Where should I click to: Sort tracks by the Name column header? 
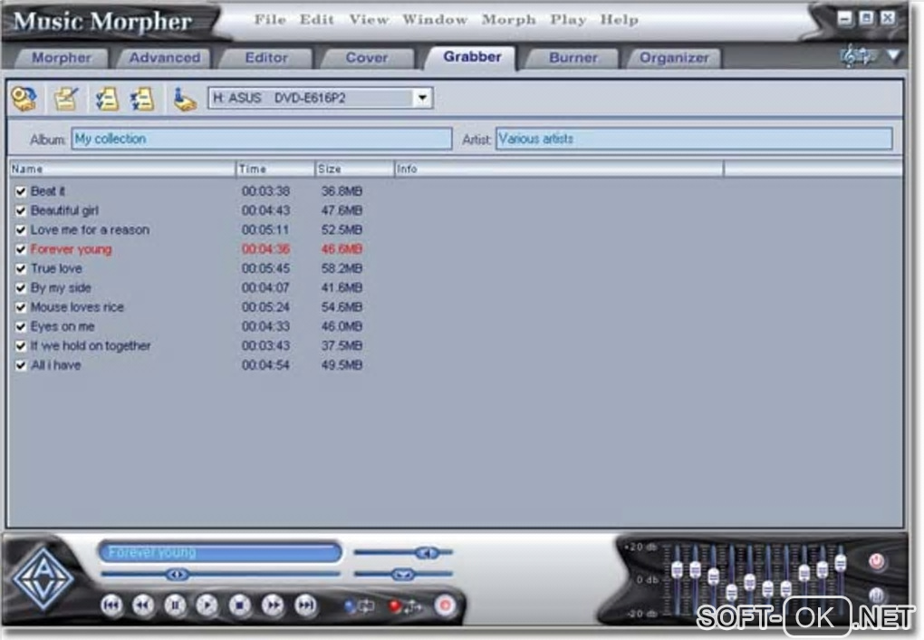pyautogui.click(x=122, y=170)
